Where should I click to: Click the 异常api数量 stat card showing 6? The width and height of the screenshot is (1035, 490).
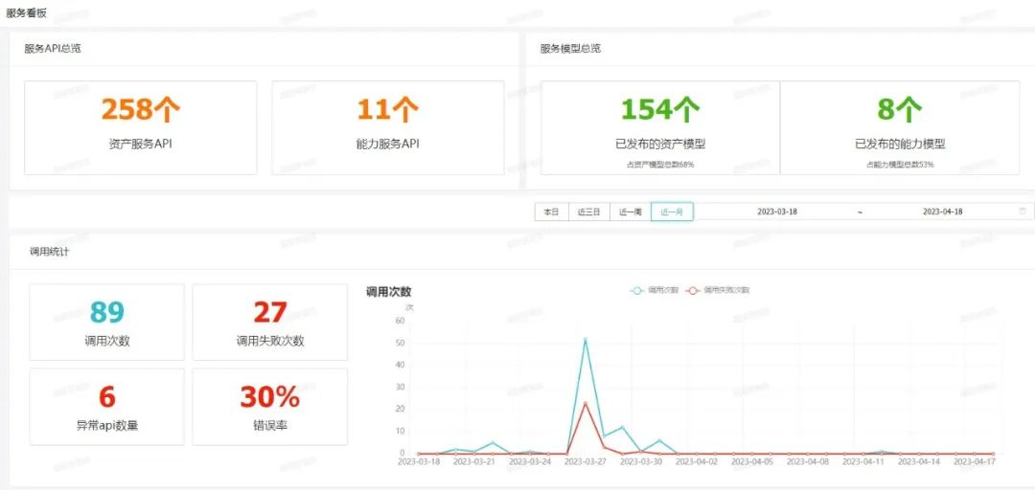107,407
